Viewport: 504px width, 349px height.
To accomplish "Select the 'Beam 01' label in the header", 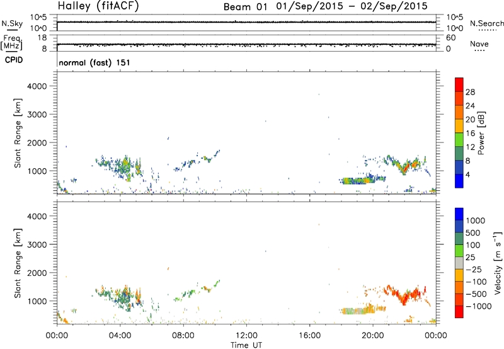I will (x=245, y=7).
